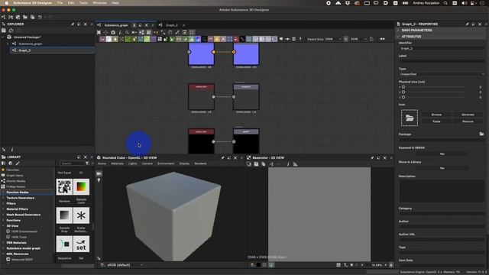This screenshot has width=489, height=275.
Task: Click the Remove icon button
Action: pos(468,121)
